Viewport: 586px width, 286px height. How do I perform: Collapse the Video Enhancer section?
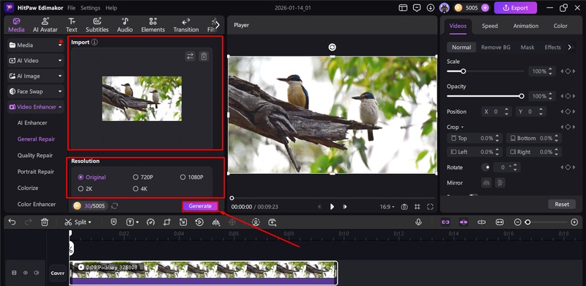tap(60, 106)
